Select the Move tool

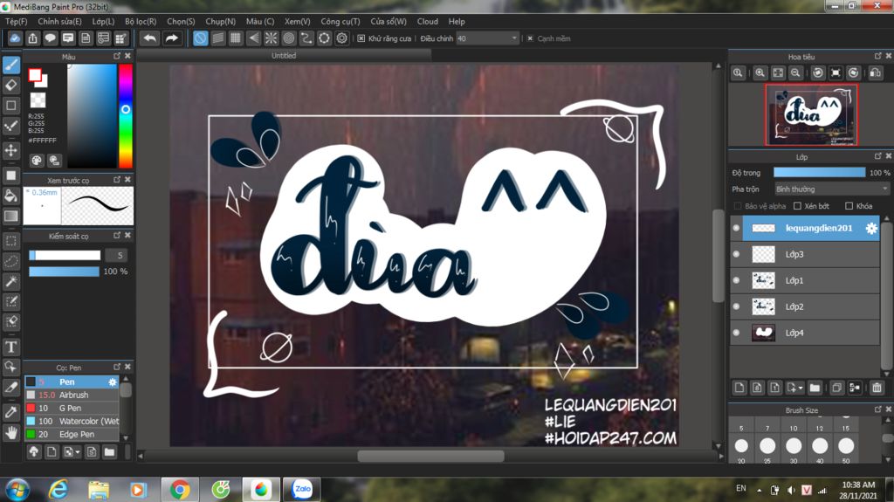point(10,150)
